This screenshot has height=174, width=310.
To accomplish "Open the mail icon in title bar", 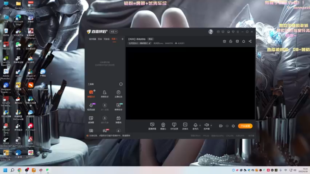I will pyautogui.click(x=218, y=32).
